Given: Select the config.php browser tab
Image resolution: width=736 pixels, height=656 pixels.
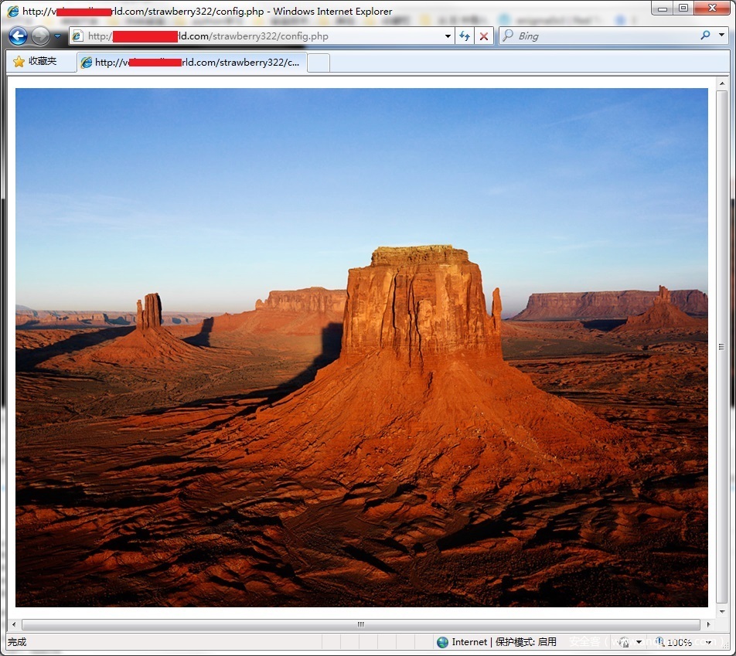Looking at the screenshot, I should pos(192,63).
